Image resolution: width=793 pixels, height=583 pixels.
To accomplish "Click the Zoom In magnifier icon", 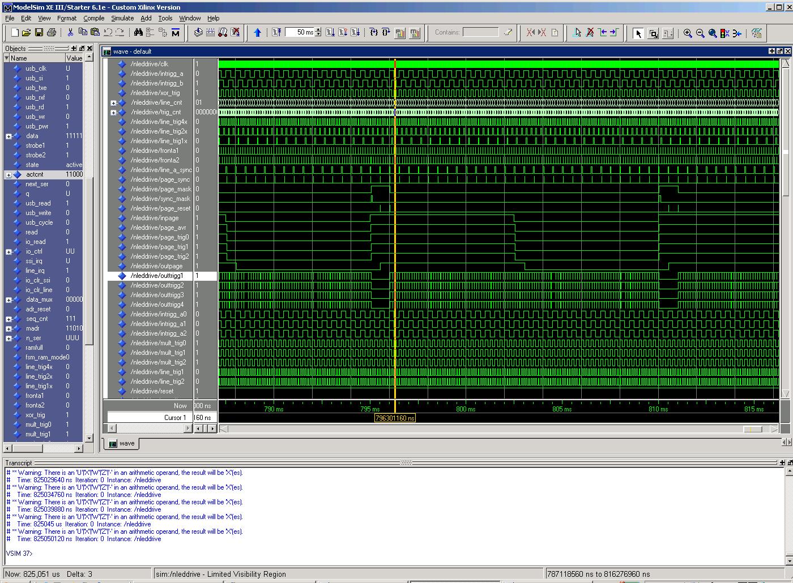I will point(688,33).
